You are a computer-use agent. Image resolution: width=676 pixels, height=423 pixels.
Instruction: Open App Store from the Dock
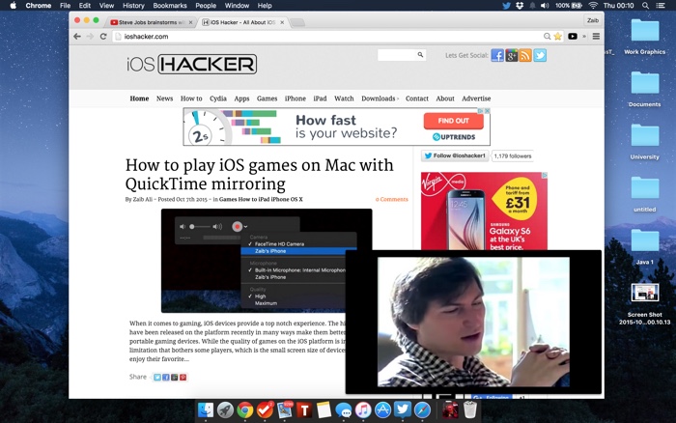pos(382,410)
